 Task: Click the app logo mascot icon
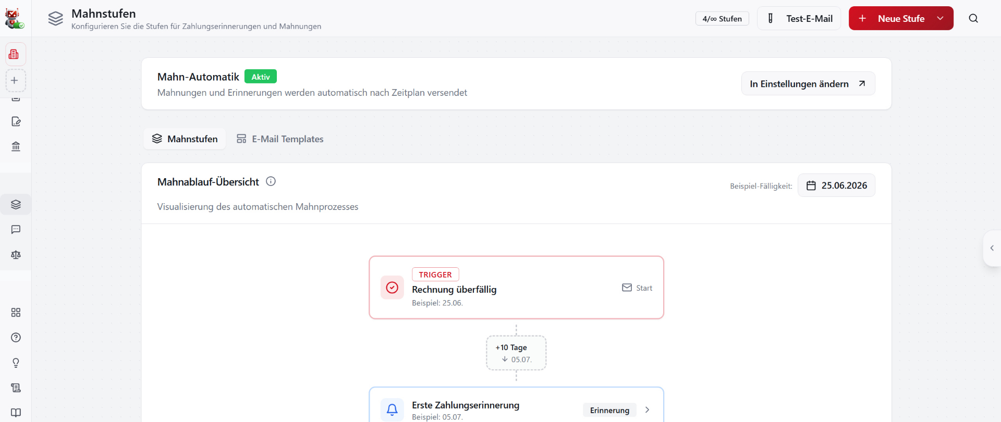point(14,18)
